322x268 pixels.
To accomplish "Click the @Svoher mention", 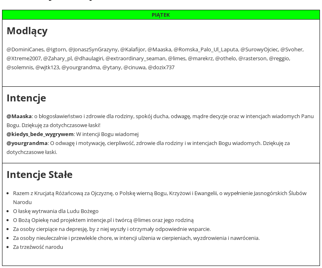I will point(291,49).
